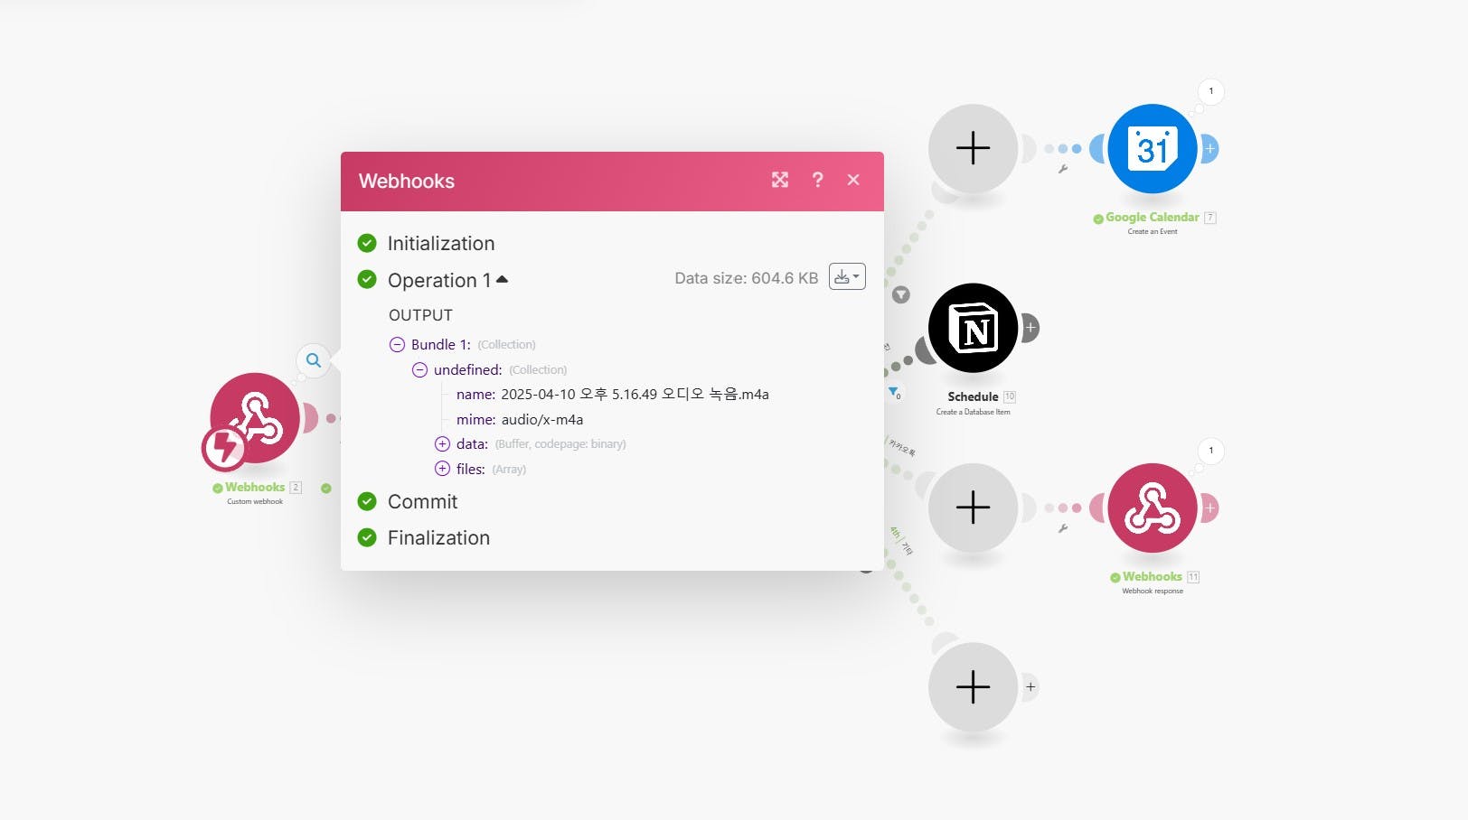The width and height of the screenshot is (1468, 820).
Task: Click the grey funnel filter icon above Notion
Action: 901,294
